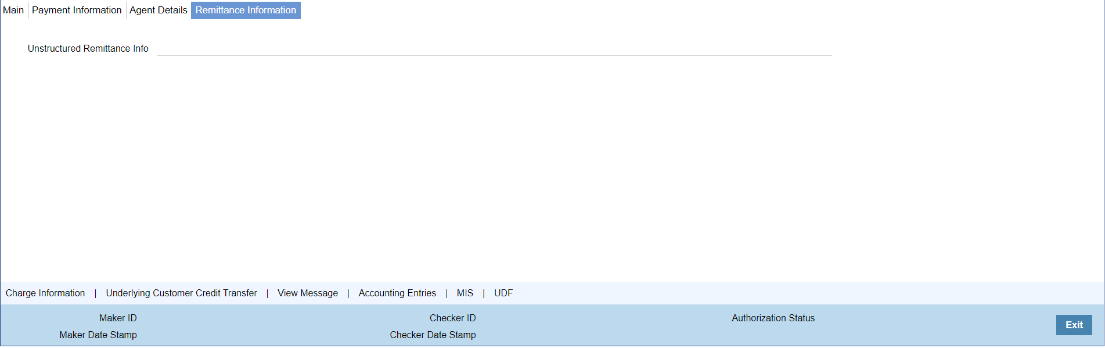This screenshot has height=348, width=1105.
Task: Click the Maker Date Stamp label
Action: [98, 335]
